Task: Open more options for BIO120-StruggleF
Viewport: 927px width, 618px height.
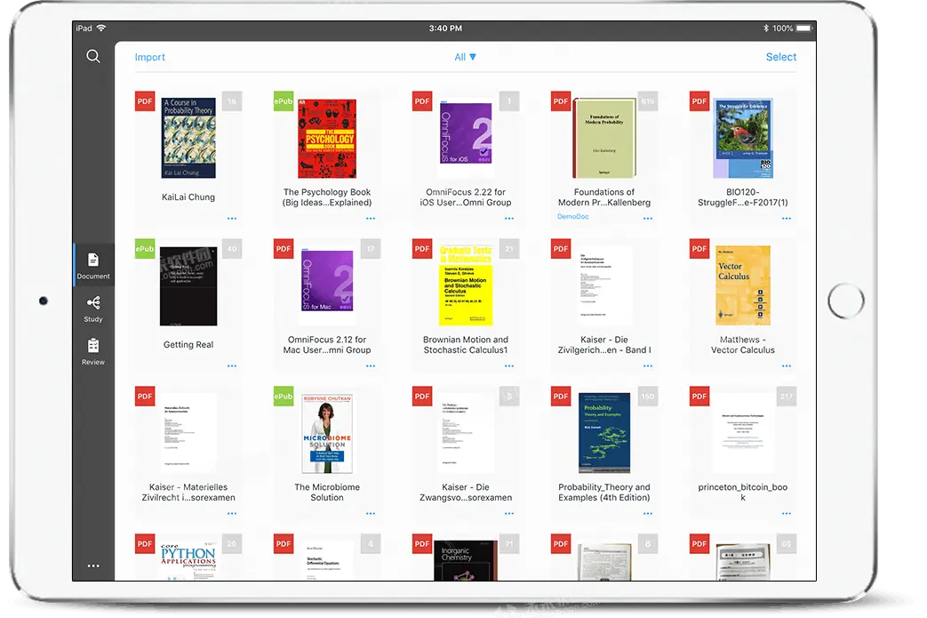Action: click(787, 218)
